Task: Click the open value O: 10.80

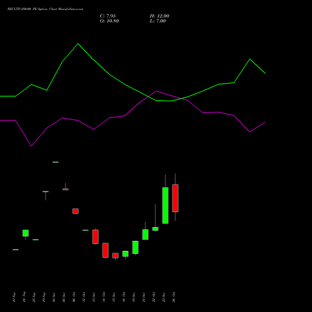Action: 109,21
